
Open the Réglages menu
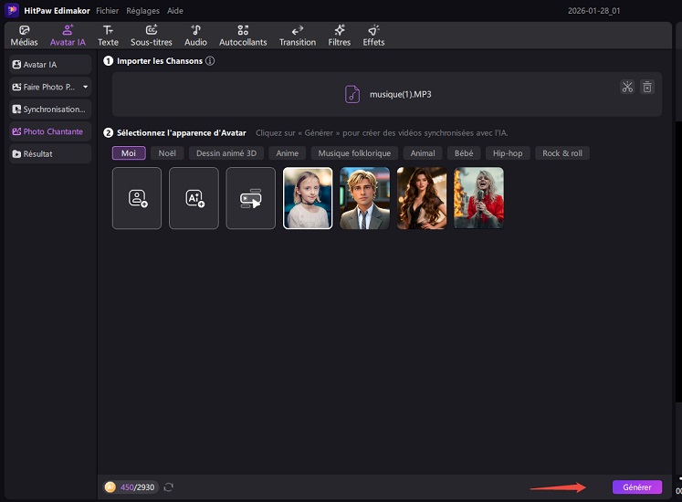click(144, 11)
